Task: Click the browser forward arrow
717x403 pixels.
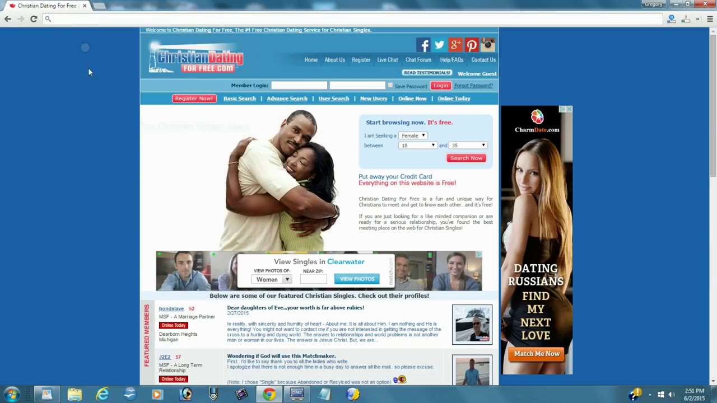Action: click(21, 19)
